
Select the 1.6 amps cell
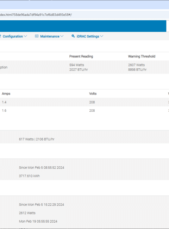coord(4,111)
